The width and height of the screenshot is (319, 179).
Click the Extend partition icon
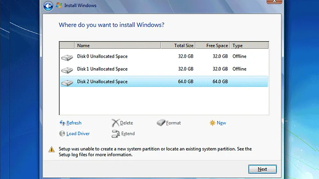pyautogui.click(x=116, y=134)
